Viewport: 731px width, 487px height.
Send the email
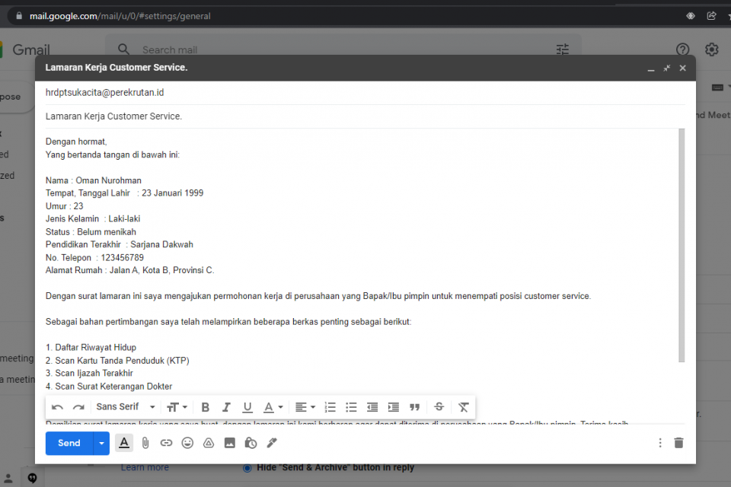(69, 443)
